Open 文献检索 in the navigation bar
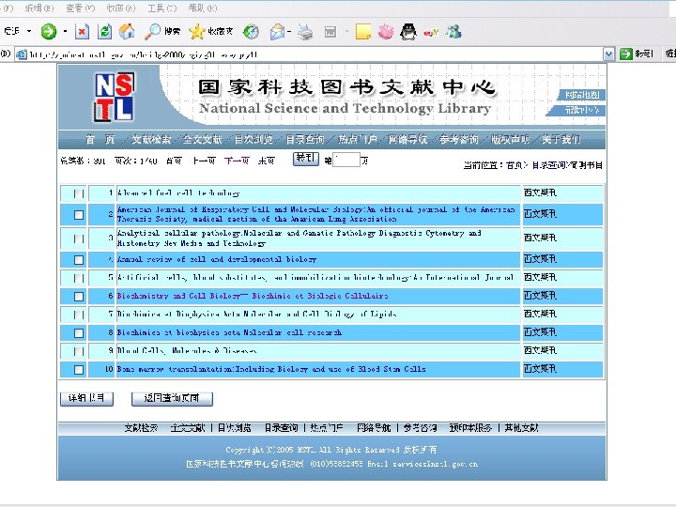The width and height of the screenshot is (676, 507). tap(151, 140)
